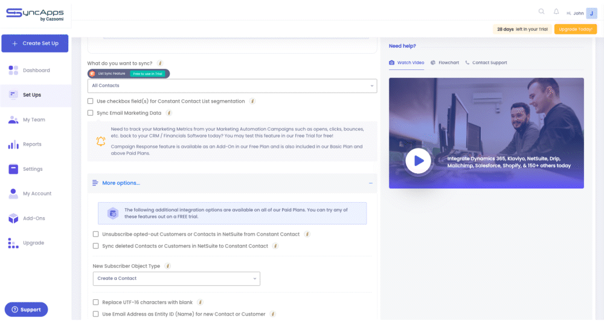
Task: Open the search magnifier icon in header
Action: coord(541,11)
